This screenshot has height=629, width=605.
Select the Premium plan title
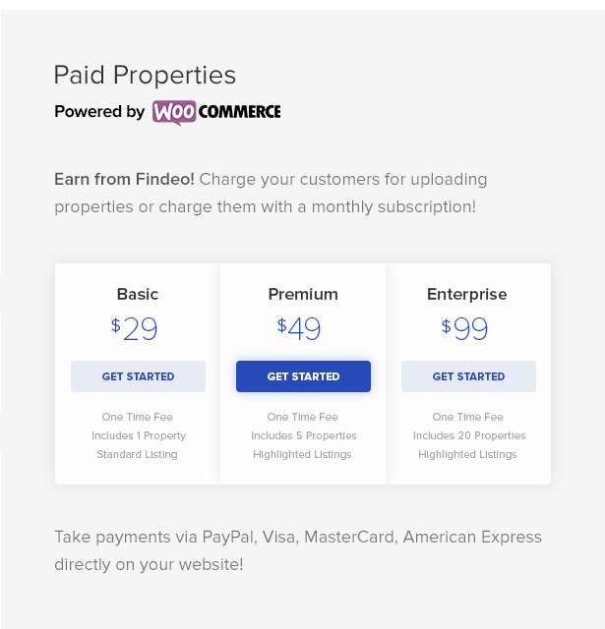[x=303, y=294]
